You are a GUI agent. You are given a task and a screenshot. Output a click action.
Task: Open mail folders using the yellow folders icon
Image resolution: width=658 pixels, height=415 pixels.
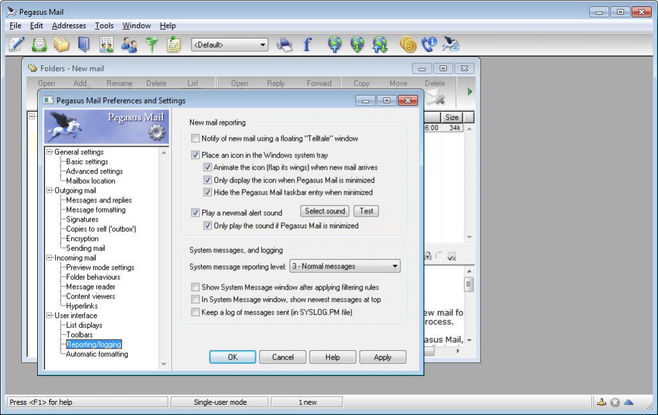[x=61, y=44]
